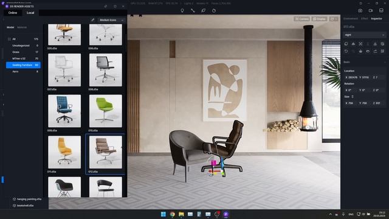The image size is (389, 219).
Task: Open the geo location pin tool
Action: 182,11
